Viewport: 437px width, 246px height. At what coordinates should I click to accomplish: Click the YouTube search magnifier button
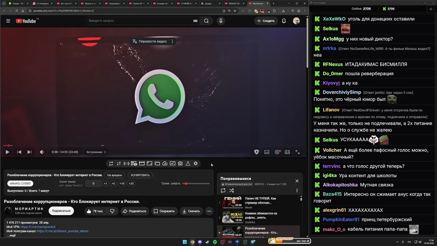click(206, 21)
